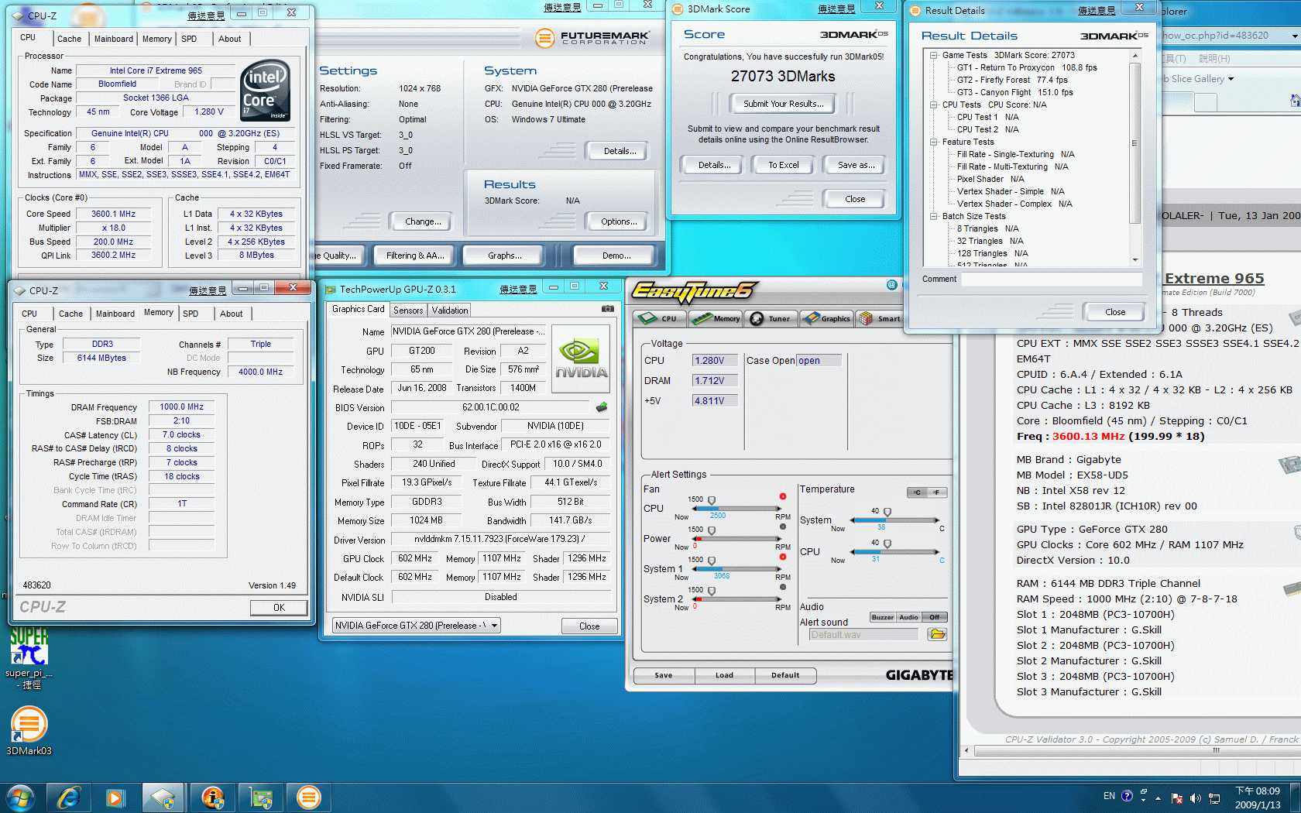Click the Futuremark logo icon
This screenshot has width=1301, height=813.
(545, 37)
